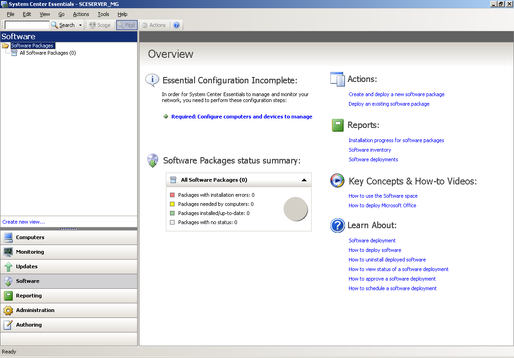This screenshot has height=358, width=514.
Task: Click the Scope toolbar icon
Action: pyautogui.click(x=92, y=25)
